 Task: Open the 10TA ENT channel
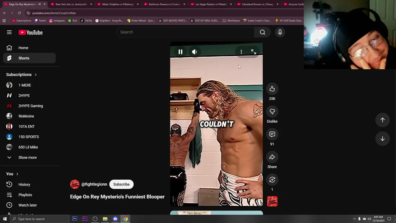[29, 126]
